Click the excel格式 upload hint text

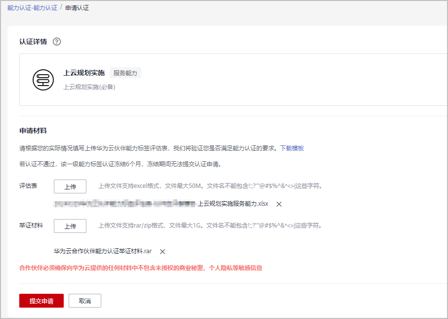point(211,186)
